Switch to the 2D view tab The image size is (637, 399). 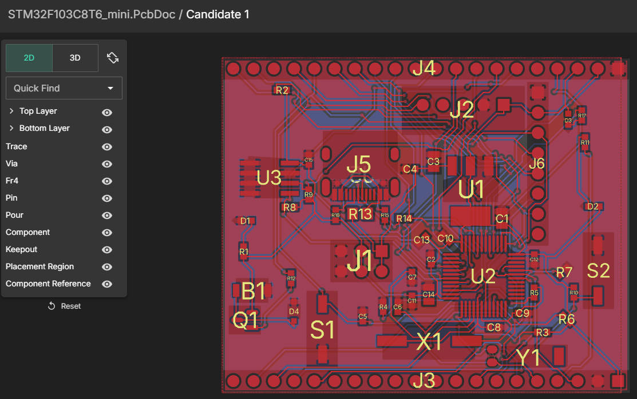[29, 58]
